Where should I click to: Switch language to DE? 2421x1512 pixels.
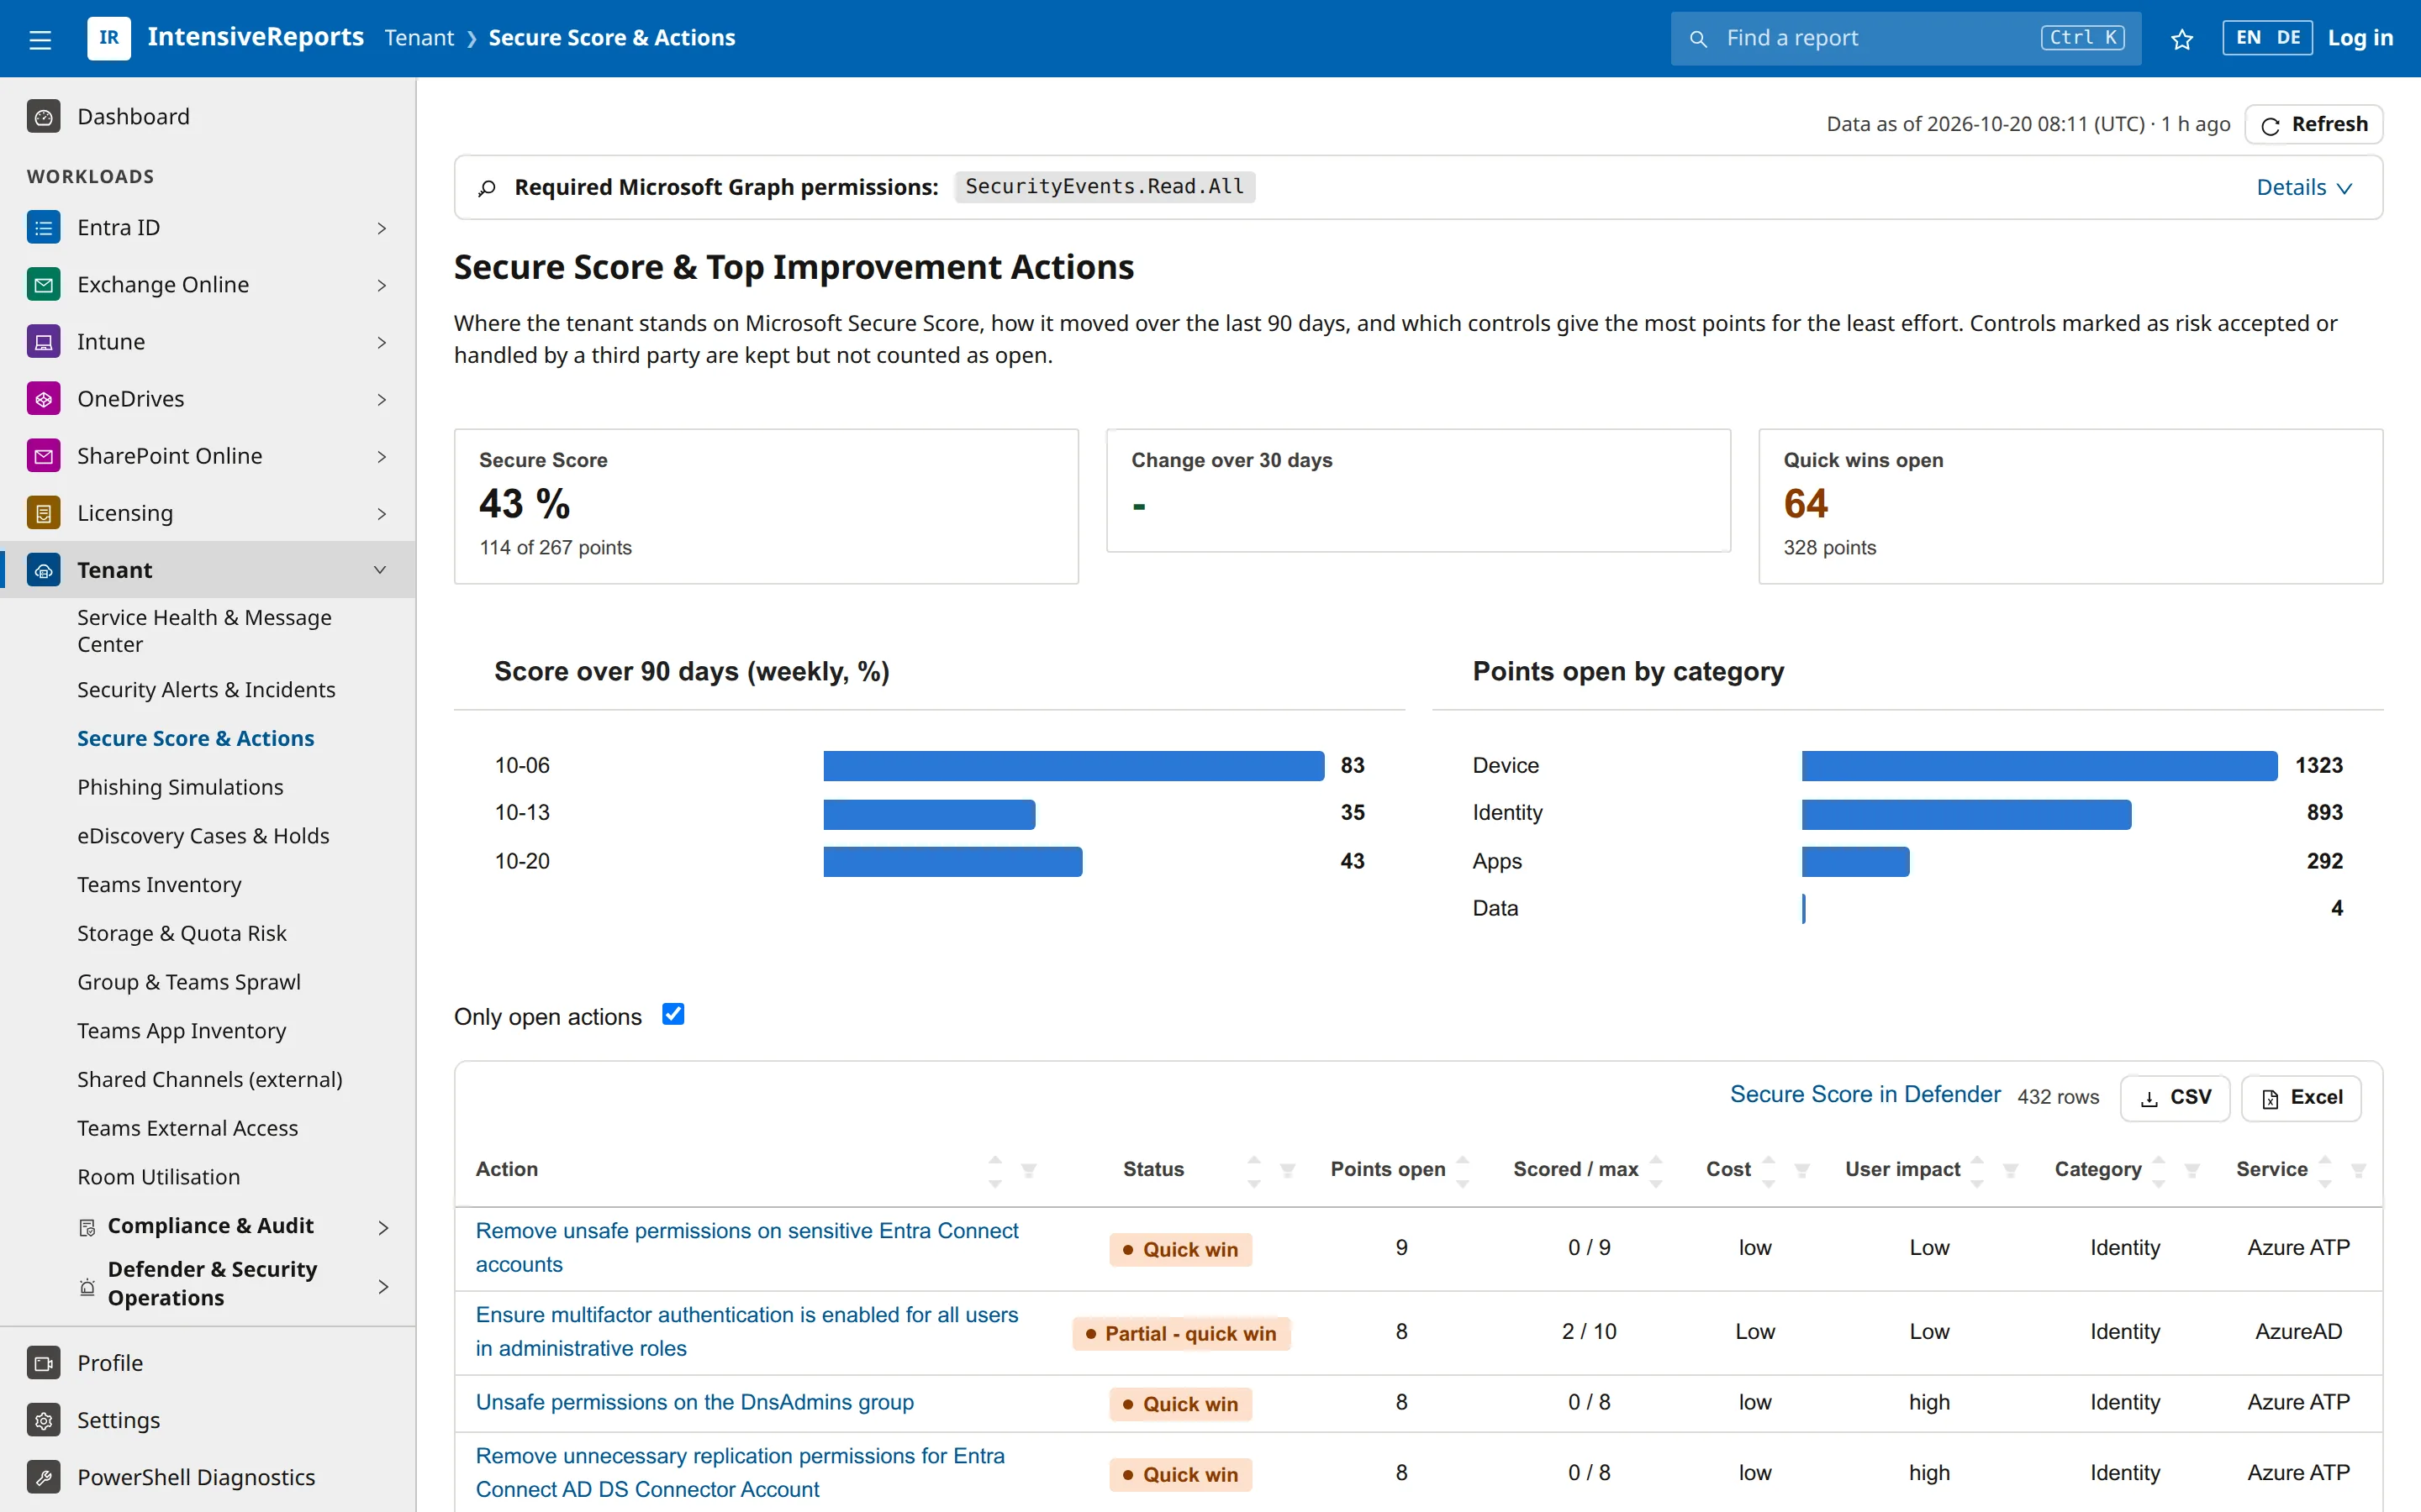click(2288, 38)
